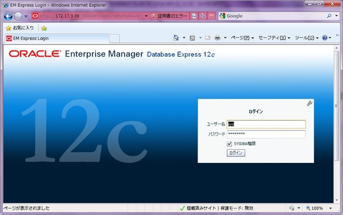Click the printer toolbar icon
This screenshot has height=215, width=343.
(x=217, y=38)
